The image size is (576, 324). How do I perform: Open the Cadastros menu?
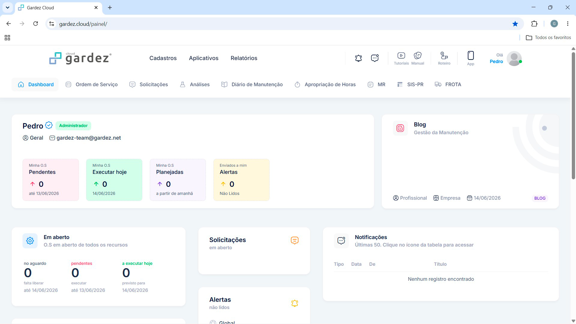pyautogui.click(x=163, y=58)
